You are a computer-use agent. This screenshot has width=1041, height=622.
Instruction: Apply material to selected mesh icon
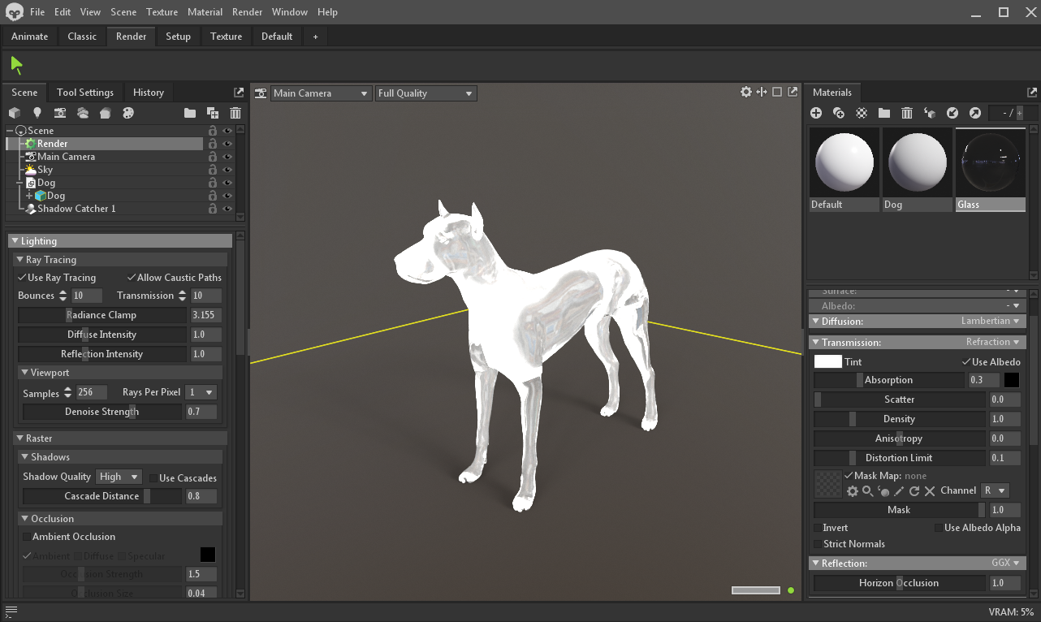tap(930, 113)
